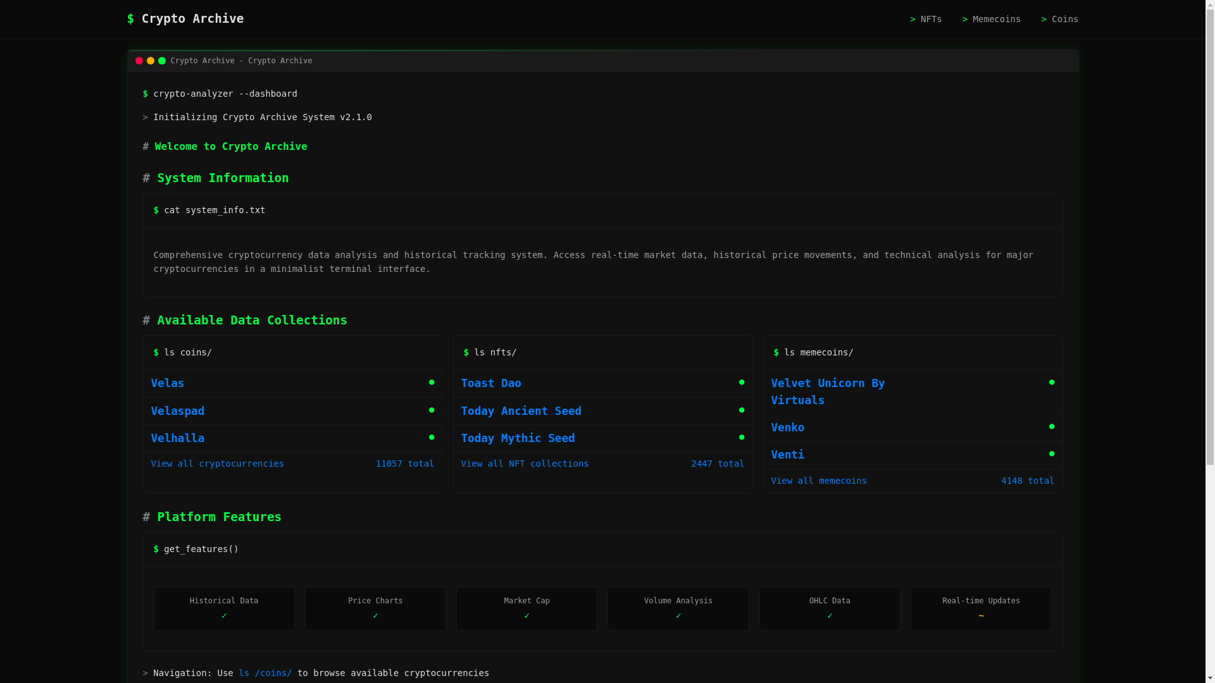This screenshot has width=1215, height=683.
Task: Open the Velaspad coin entry
Action: click(177, 411)
